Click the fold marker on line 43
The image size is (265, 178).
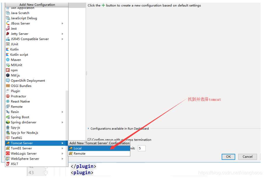[46, 173]
